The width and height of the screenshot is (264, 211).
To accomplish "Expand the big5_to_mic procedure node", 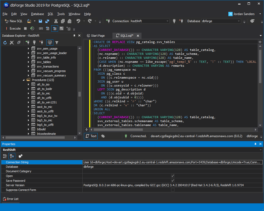I will [28, 120].
